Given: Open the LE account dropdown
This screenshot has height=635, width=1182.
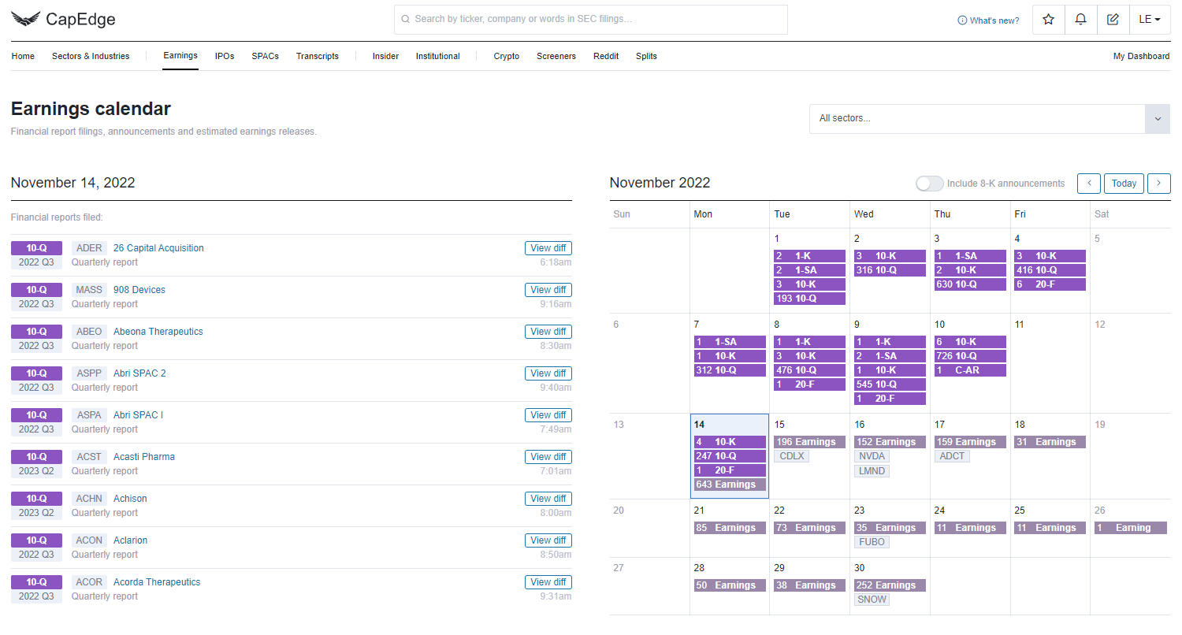Looking at the screenshot, I should point(1150,20).
